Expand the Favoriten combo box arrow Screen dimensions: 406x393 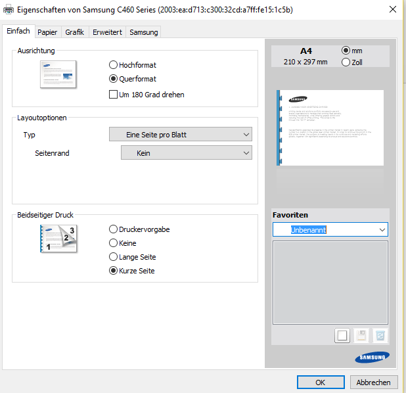pyautogui.click(x=382, y=230)
